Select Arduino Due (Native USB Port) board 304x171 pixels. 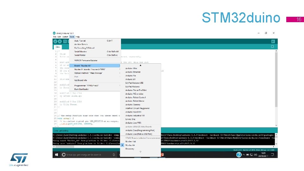click(x=141, y=134)
